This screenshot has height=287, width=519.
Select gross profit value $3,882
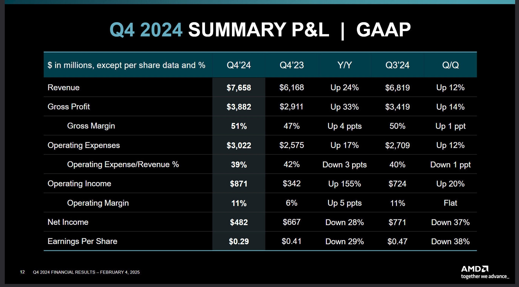click(239, 107)
